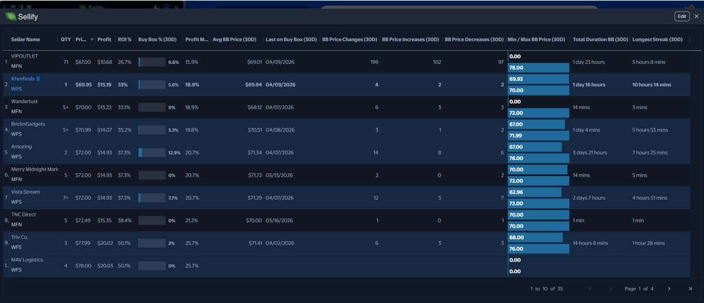
Task: Click the 04/02/2026 date in Triv Co. row
Action: [279, 243]
